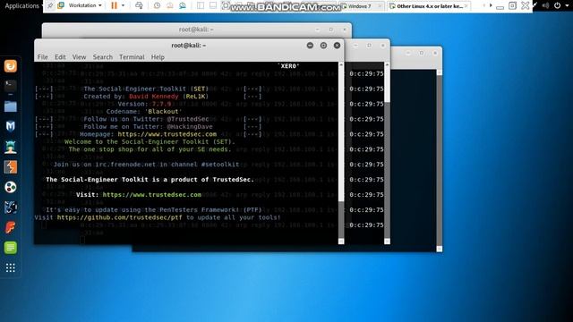Click the rightmost terminal window's scrollbar

coord(440,161)
